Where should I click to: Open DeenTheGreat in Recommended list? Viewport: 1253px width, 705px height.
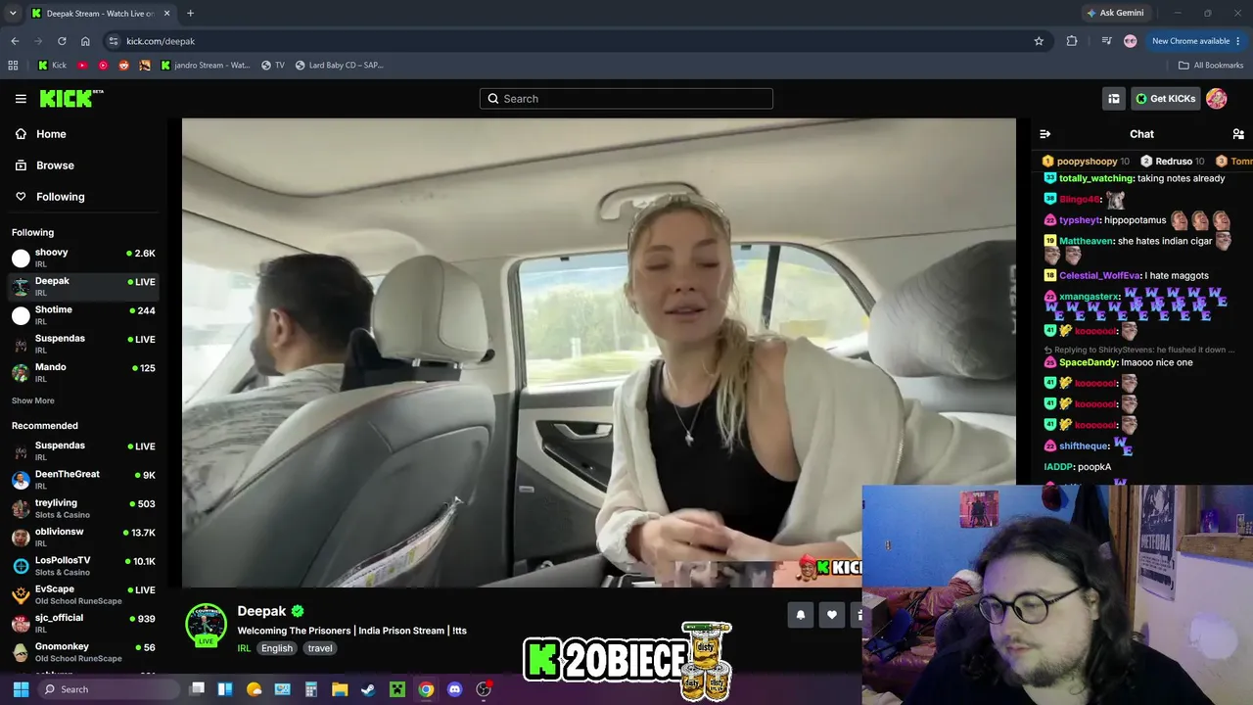click(83, 480)
